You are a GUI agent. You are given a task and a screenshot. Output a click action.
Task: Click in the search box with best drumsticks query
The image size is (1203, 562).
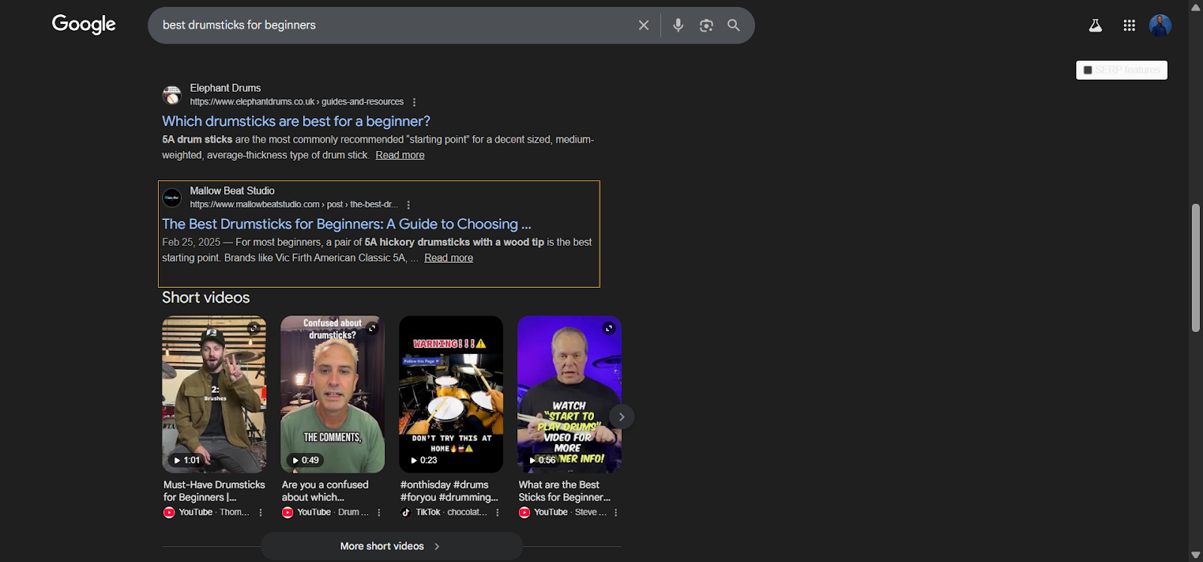(391, 26)
